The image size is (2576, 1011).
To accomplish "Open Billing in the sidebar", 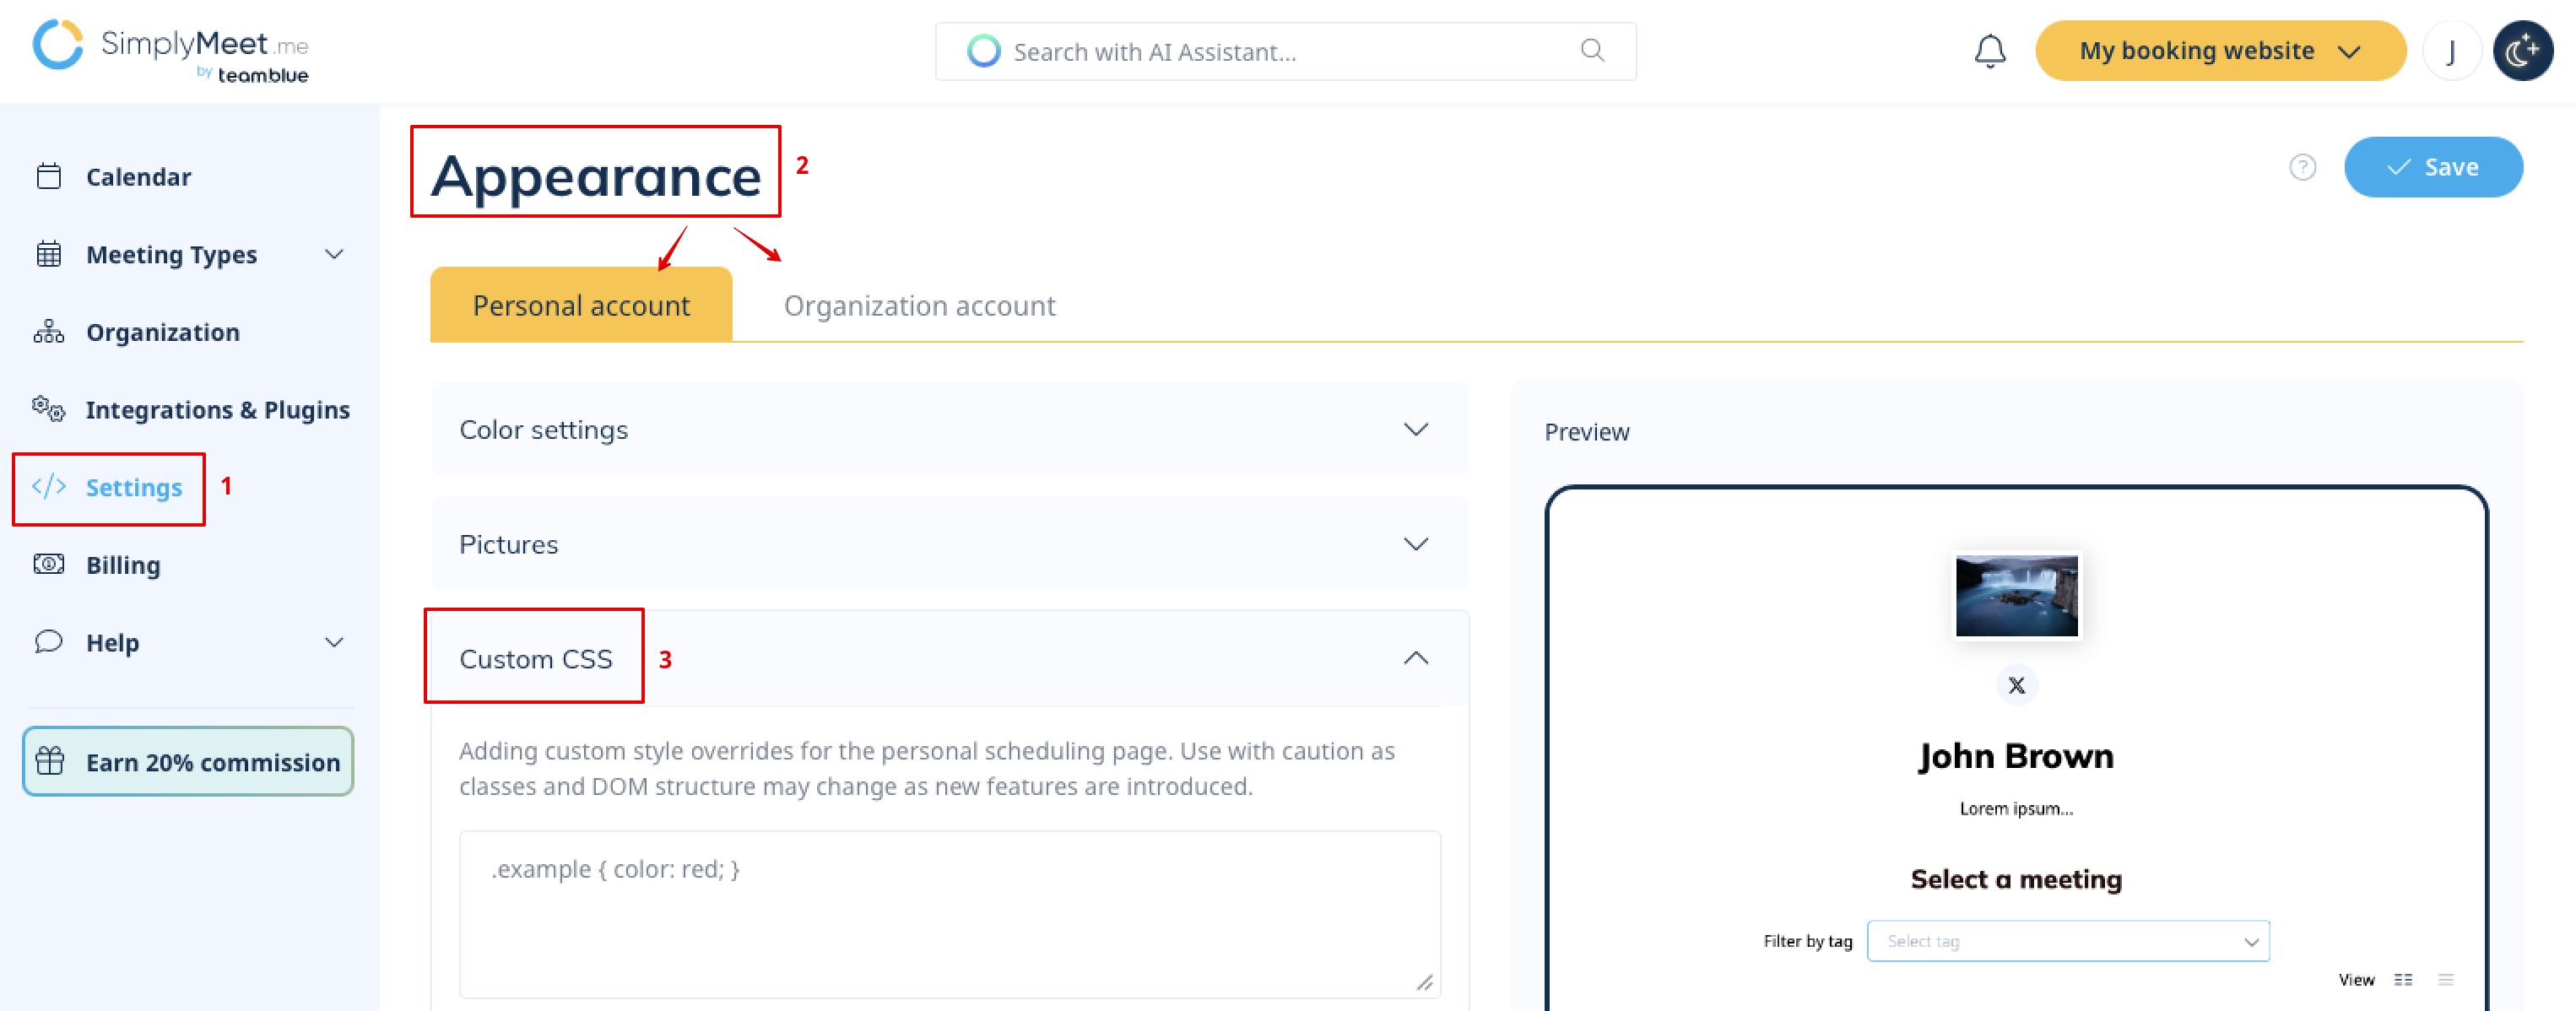I will (123, 565).
